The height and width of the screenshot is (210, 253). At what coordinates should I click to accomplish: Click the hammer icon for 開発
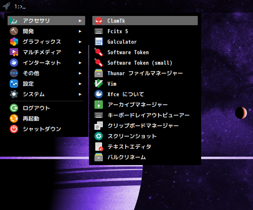(14, 31)
